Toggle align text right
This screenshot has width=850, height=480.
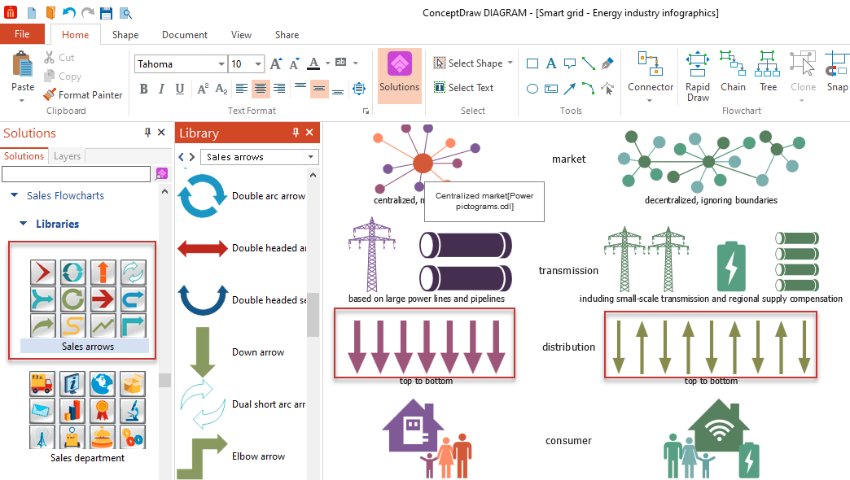point(280,89)
